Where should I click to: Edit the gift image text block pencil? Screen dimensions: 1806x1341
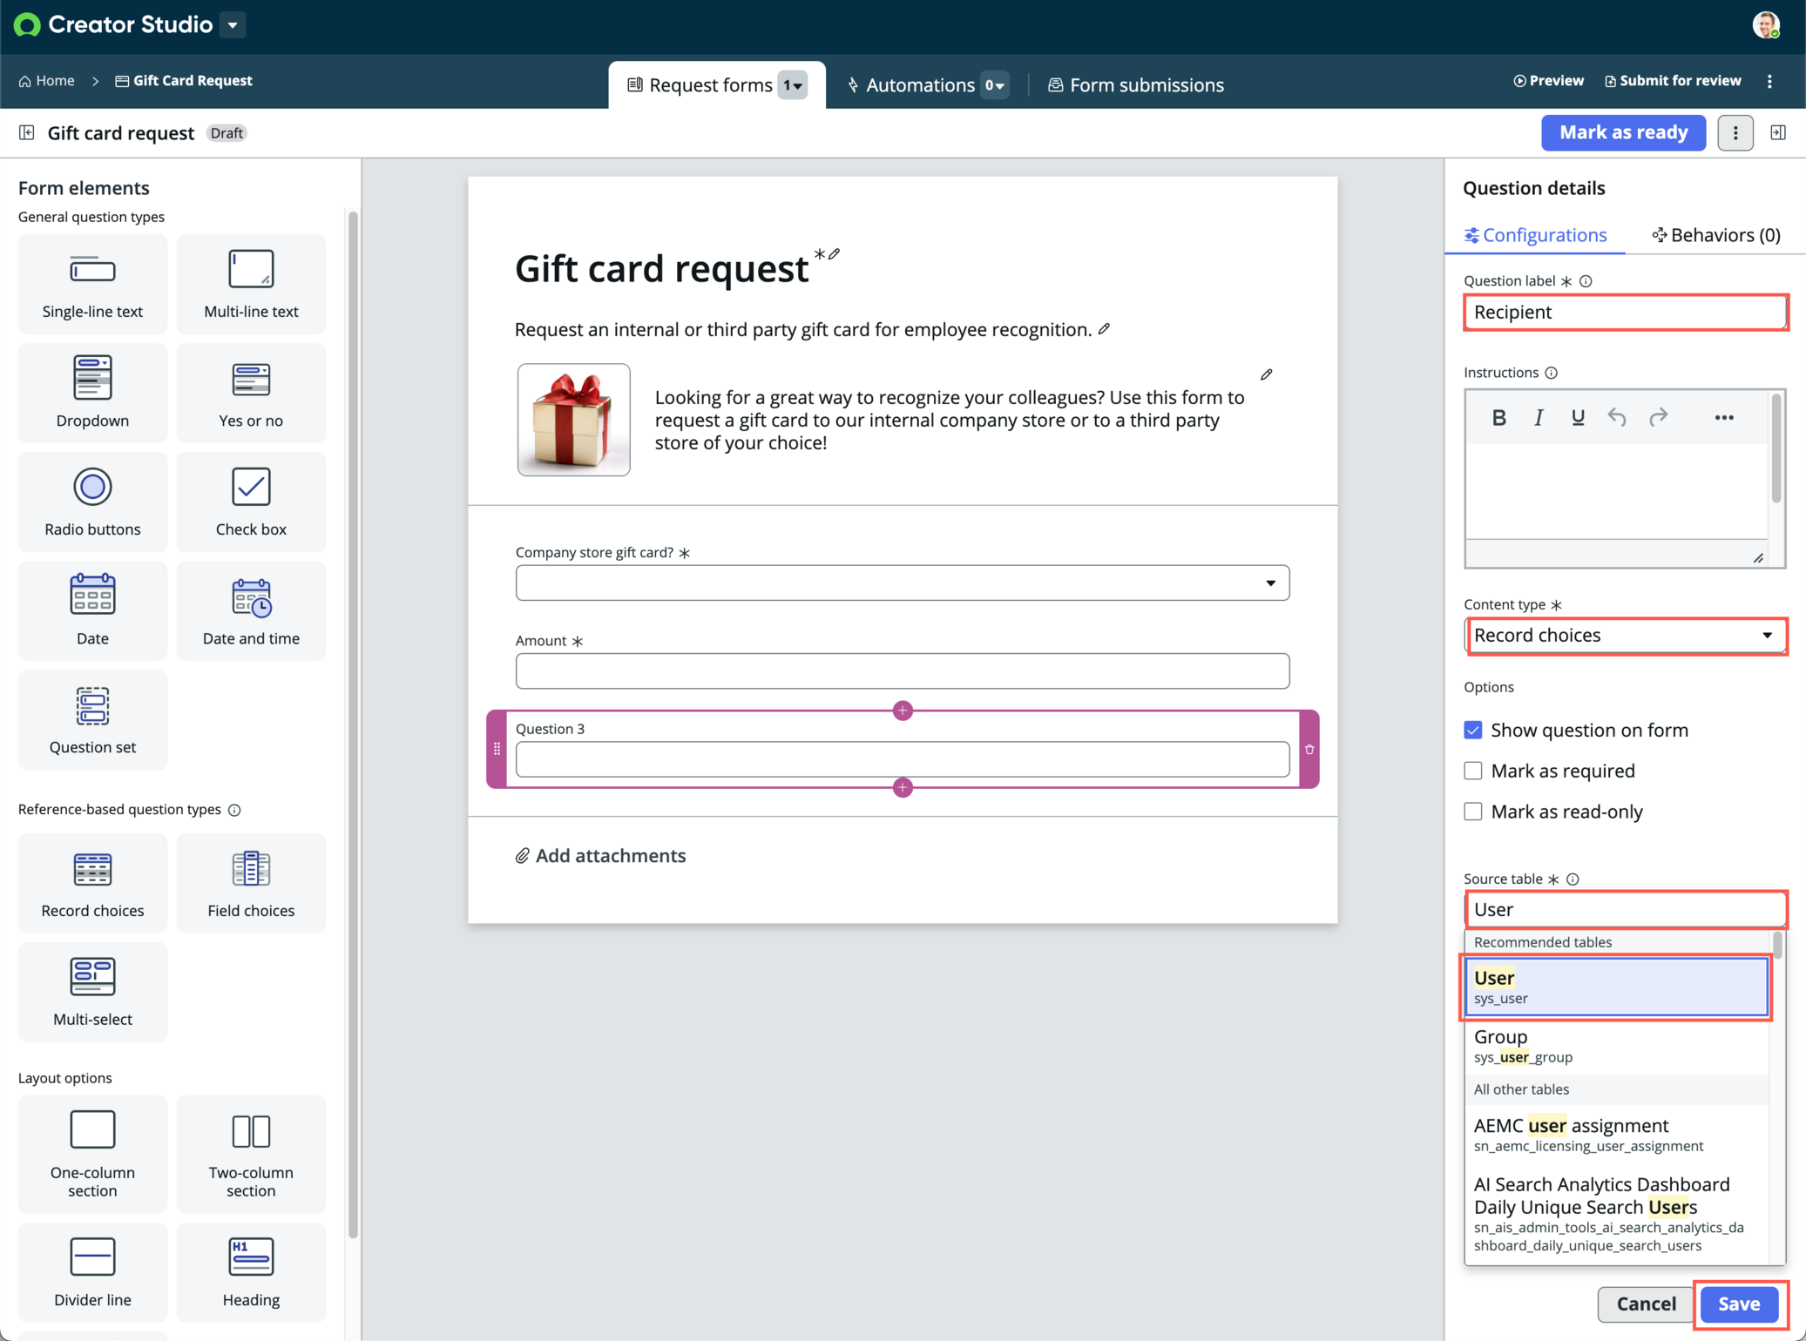[x=1266, y=374]
